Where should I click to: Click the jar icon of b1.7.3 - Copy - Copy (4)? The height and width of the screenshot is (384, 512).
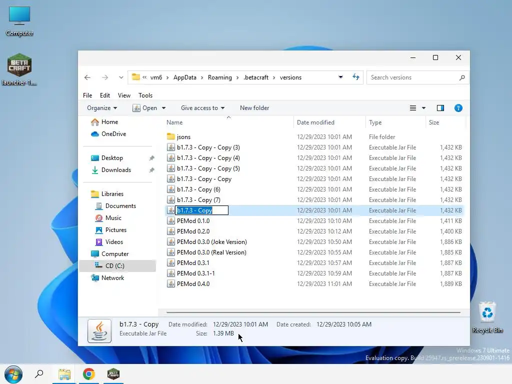pos(171,158)
